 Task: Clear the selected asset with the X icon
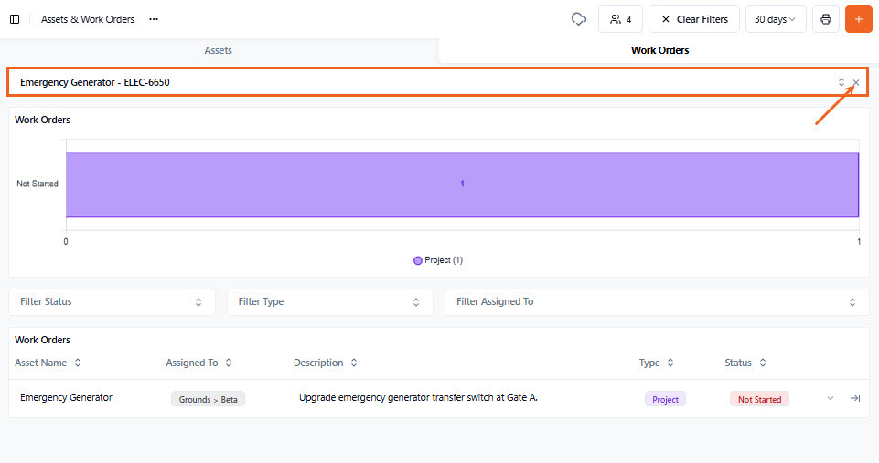(x=856, y=82)
